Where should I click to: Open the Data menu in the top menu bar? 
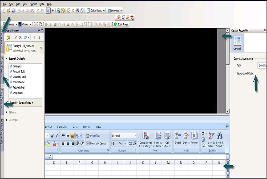tap(42, 4)
